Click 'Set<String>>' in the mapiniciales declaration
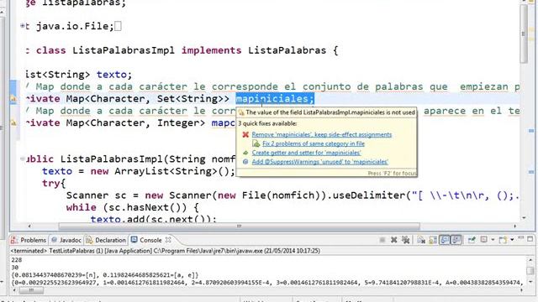The image size is (538, 302). click(193, 99)
